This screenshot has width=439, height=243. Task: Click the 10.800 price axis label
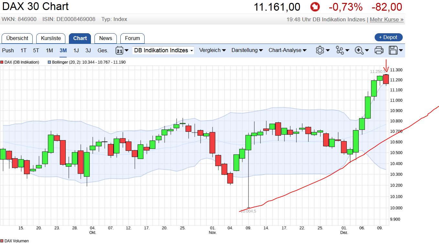[396, 121]
